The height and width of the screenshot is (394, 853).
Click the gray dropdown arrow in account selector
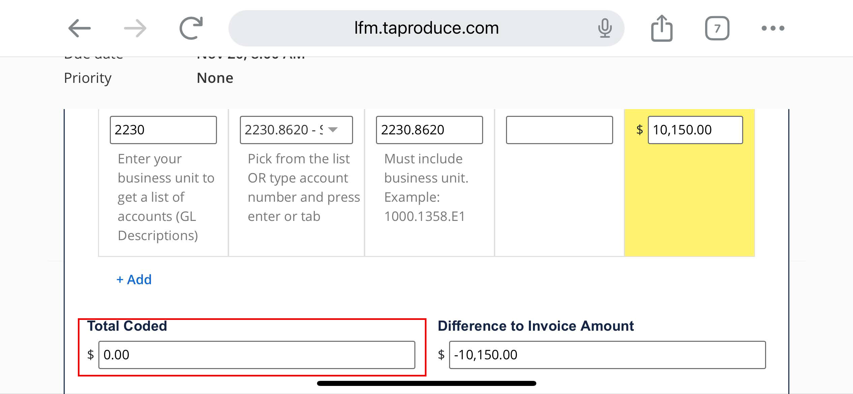tap(333, 130)
